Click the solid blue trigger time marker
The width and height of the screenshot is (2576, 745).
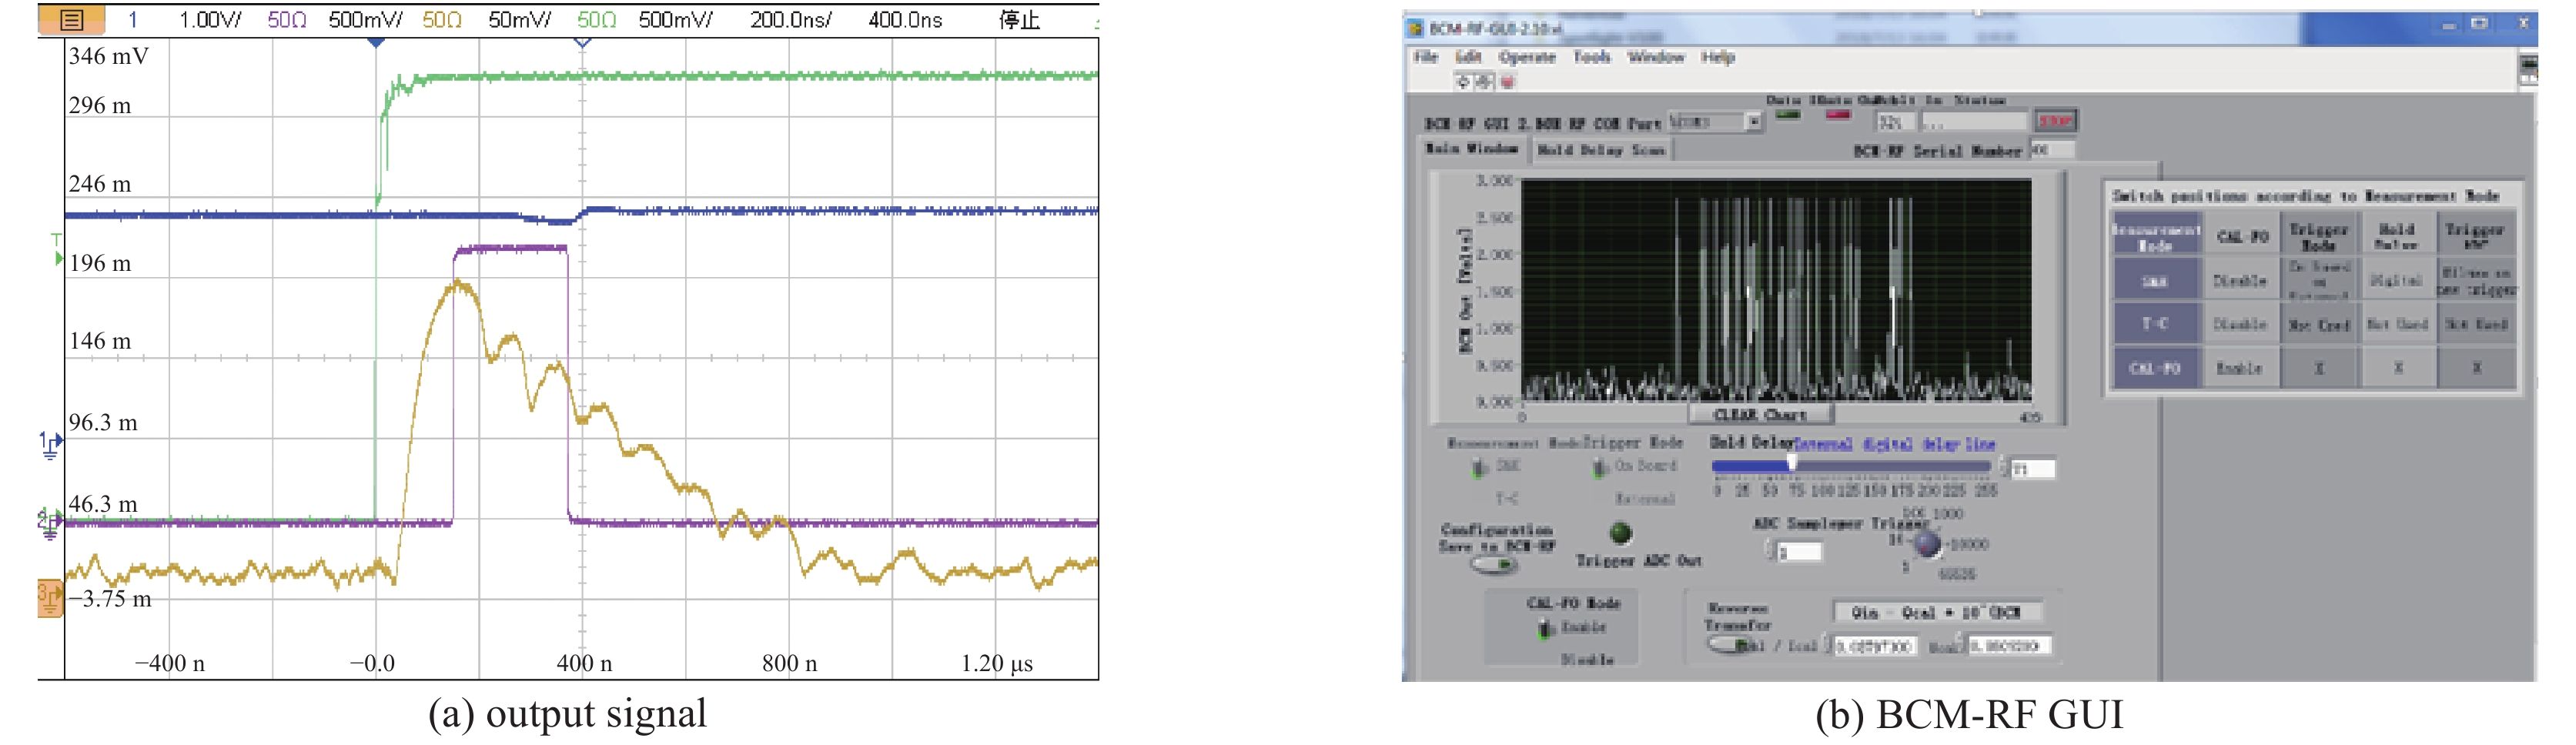pos(376,43)
